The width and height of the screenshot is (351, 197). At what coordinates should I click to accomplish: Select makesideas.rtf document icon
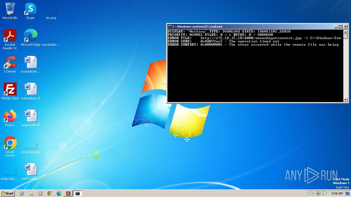click(x=30, y=91)
